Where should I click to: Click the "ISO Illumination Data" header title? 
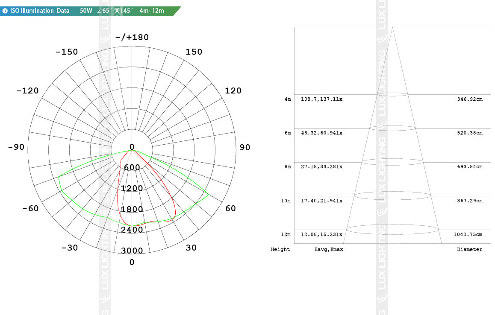pyautogui.click(x=40, y=11)
